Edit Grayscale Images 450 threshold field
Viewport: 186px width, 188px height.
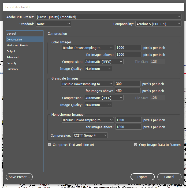(128, 91)
